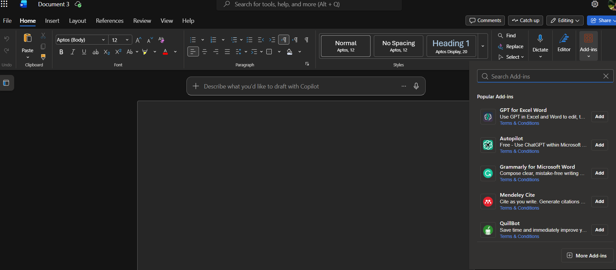Open the Select dropdown menu

[511, 57]
